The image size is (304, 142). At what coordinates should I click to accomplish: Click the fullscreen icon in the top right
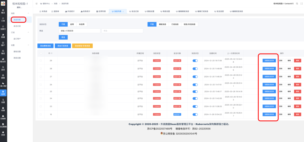pyautogui.click(x=301, y=4)
